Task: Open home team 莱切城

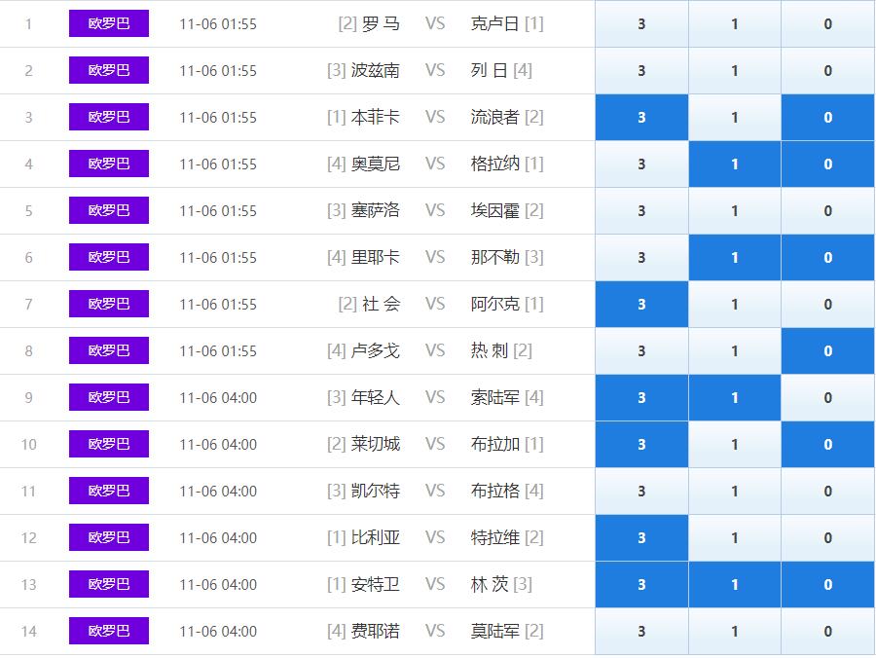Action: (376, 444)
